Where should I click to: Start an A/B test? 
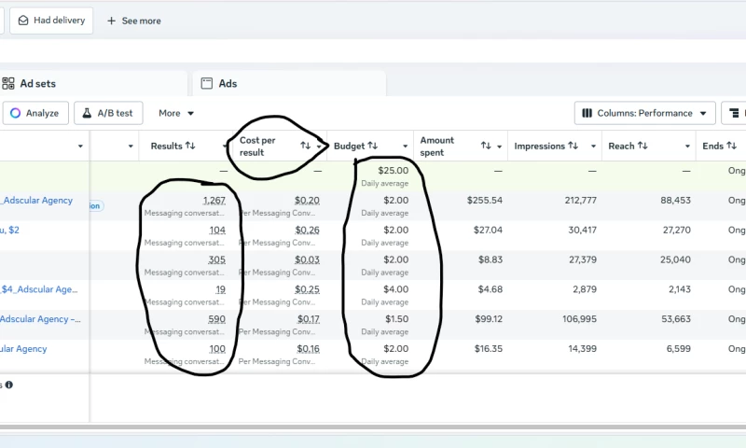[108, 113]
